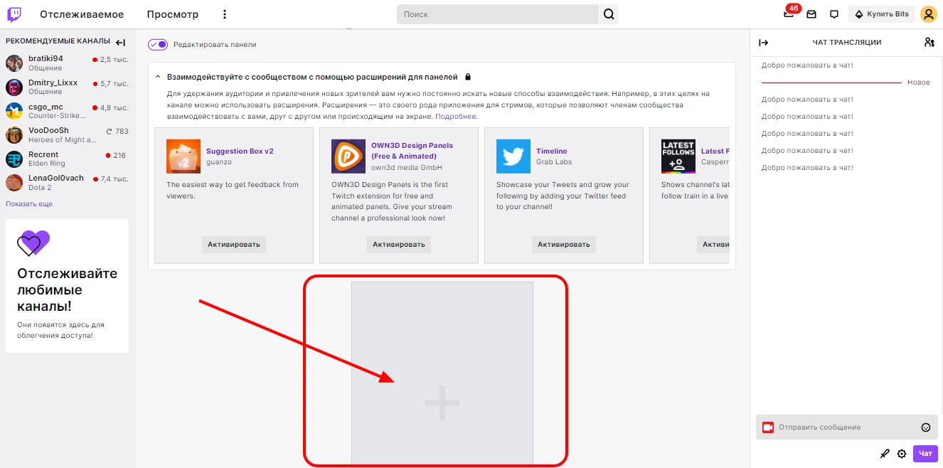Select the Recrent channel name
The image size is (943, 468).
43,154
